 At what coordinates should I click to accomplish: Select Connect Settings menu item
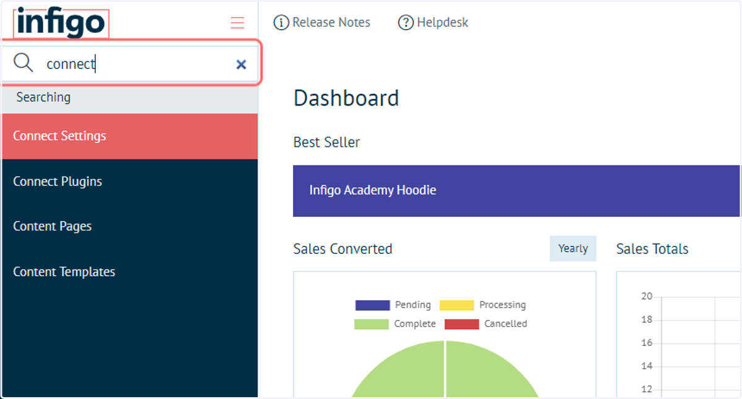point(130,136)
